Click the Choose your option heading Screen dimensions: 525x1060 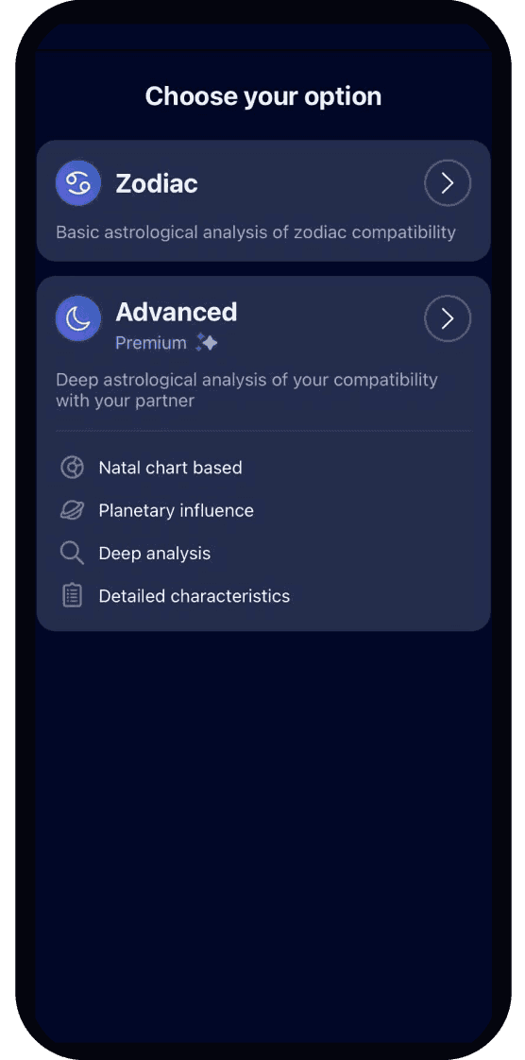[x=263, y=96]
